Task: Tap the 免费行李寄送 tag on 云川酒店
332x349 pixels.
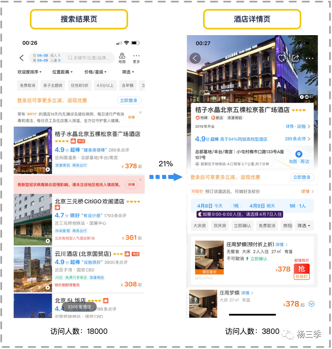Action: [76, 277]
